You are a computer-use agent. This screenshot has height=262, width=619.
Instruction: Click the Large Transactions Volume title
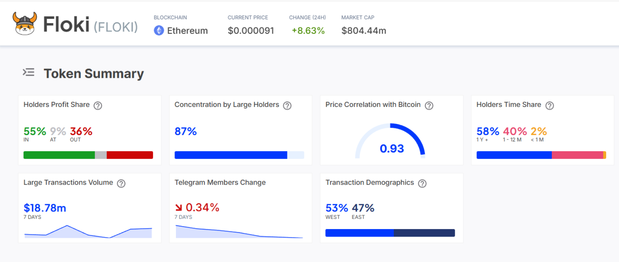click(x=68, y=183)
